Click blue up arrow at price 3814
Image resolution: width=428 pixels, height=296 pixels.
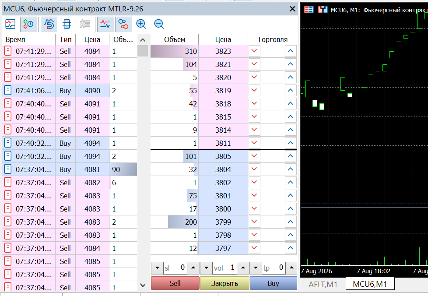291,130
